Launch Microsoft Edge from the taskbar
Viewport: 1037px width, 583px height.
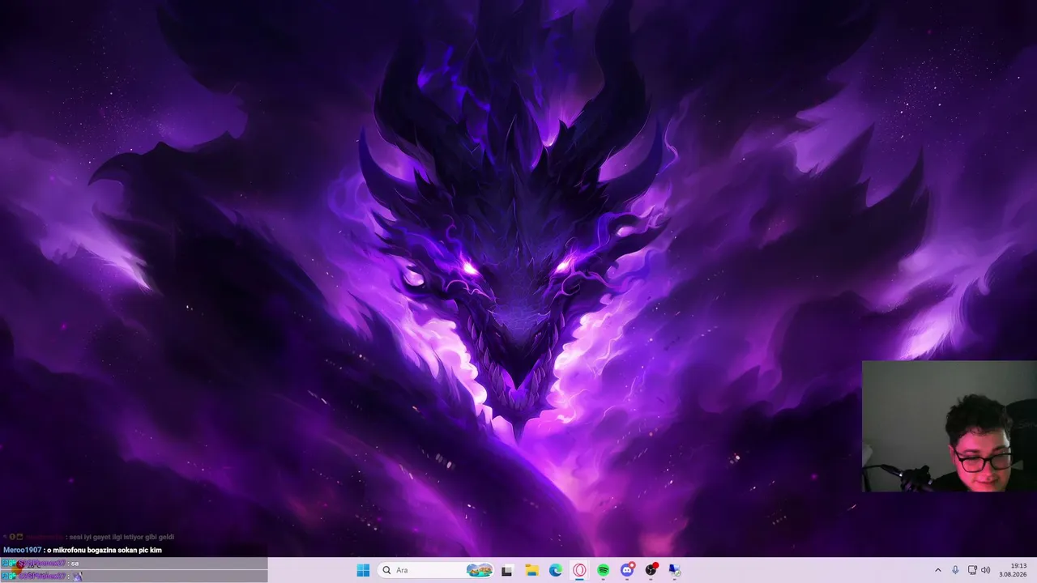[x=556, y=570]
